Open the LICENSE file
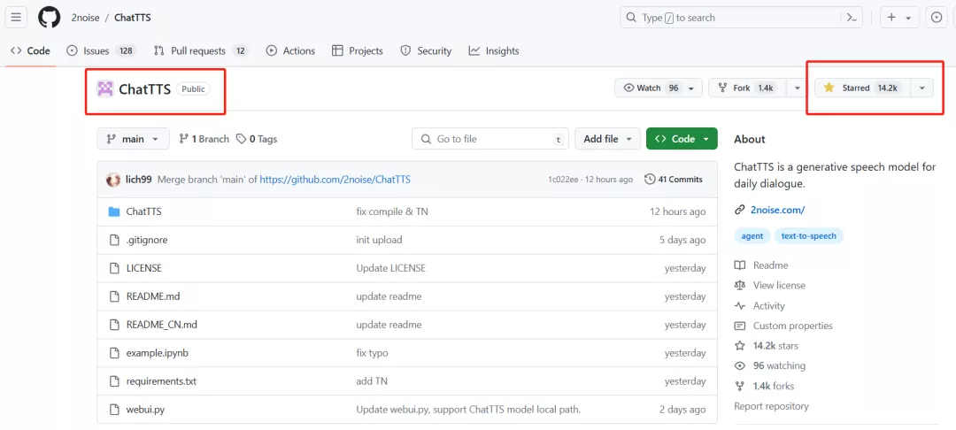This screenshot has height=430, width=956. coord(144,268)
